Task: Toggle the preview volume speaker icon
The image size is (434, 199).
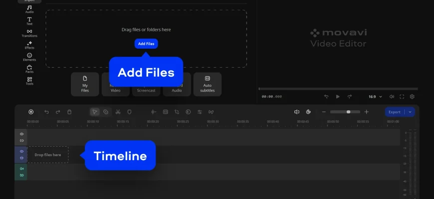Action: coord(392,97)
